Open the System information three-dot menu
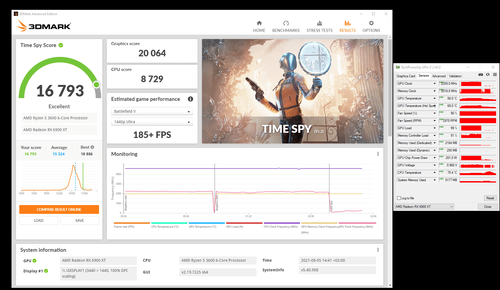Screen dimensions: 500x290 click(378, 250)
